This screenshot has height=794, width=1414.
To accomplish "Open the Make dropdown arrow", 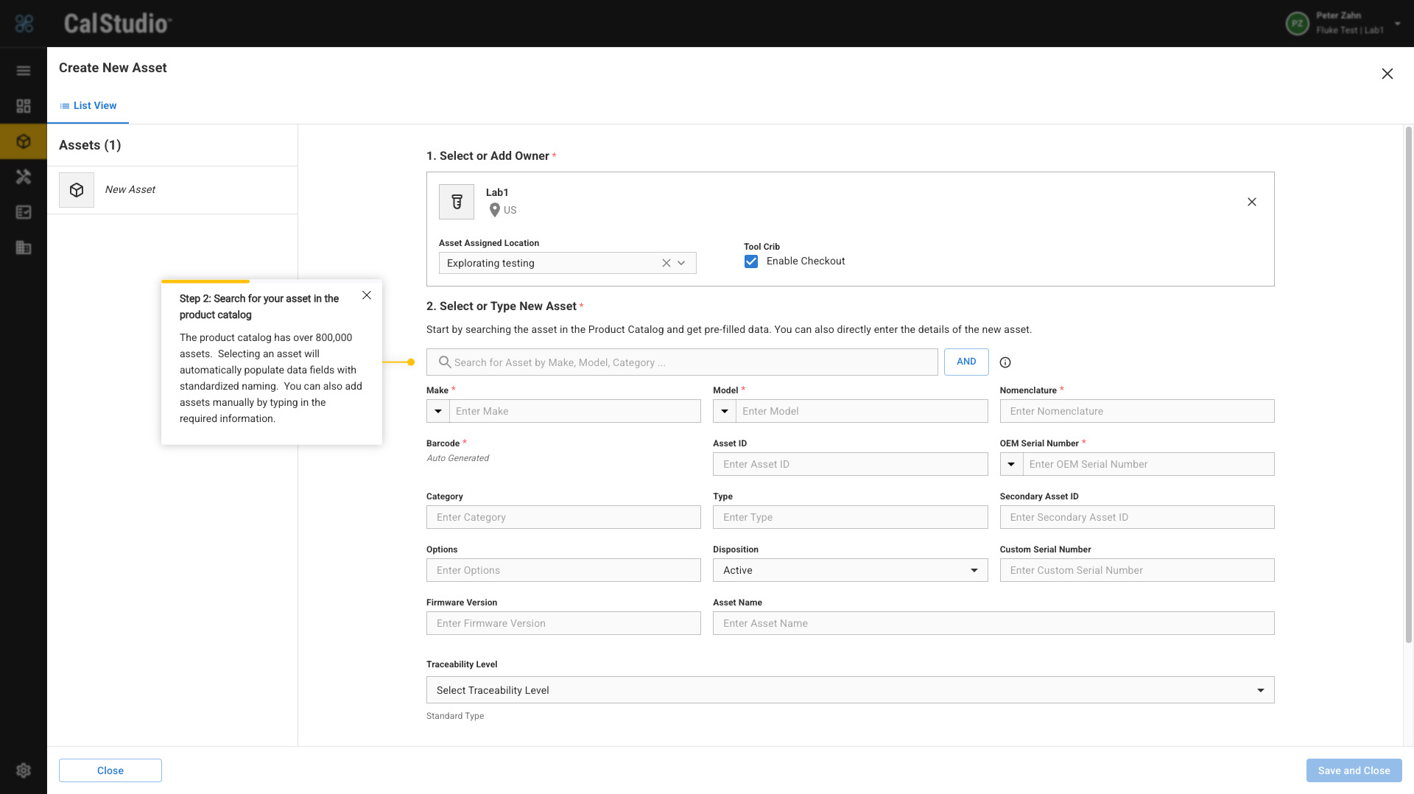I will point(438,411).
